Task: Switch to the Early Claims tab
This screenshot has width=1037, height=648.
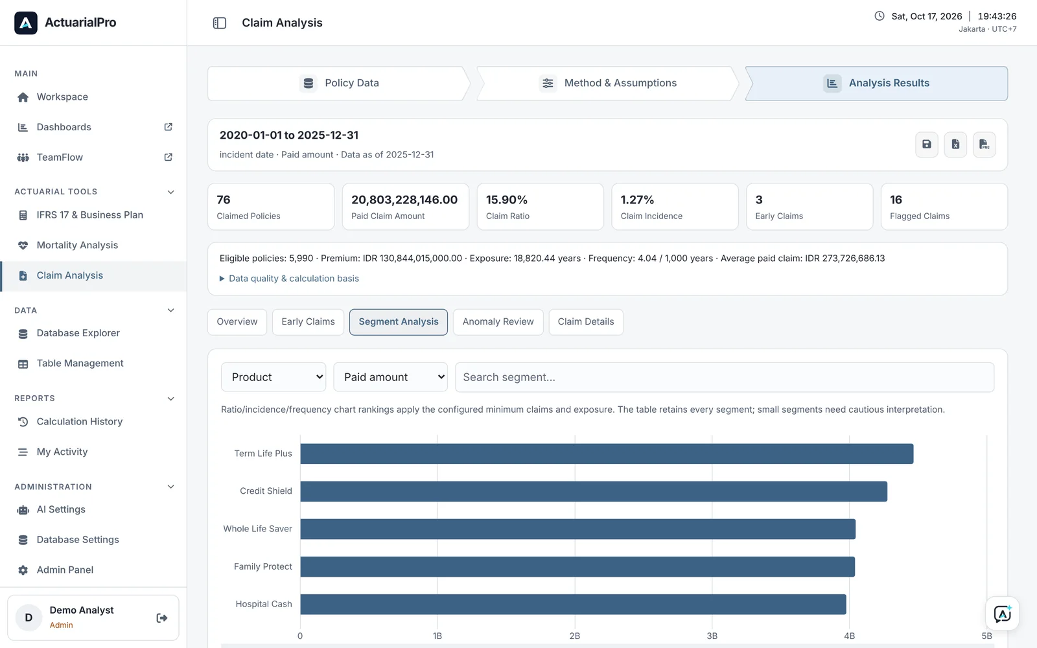Action: (309, 322)
